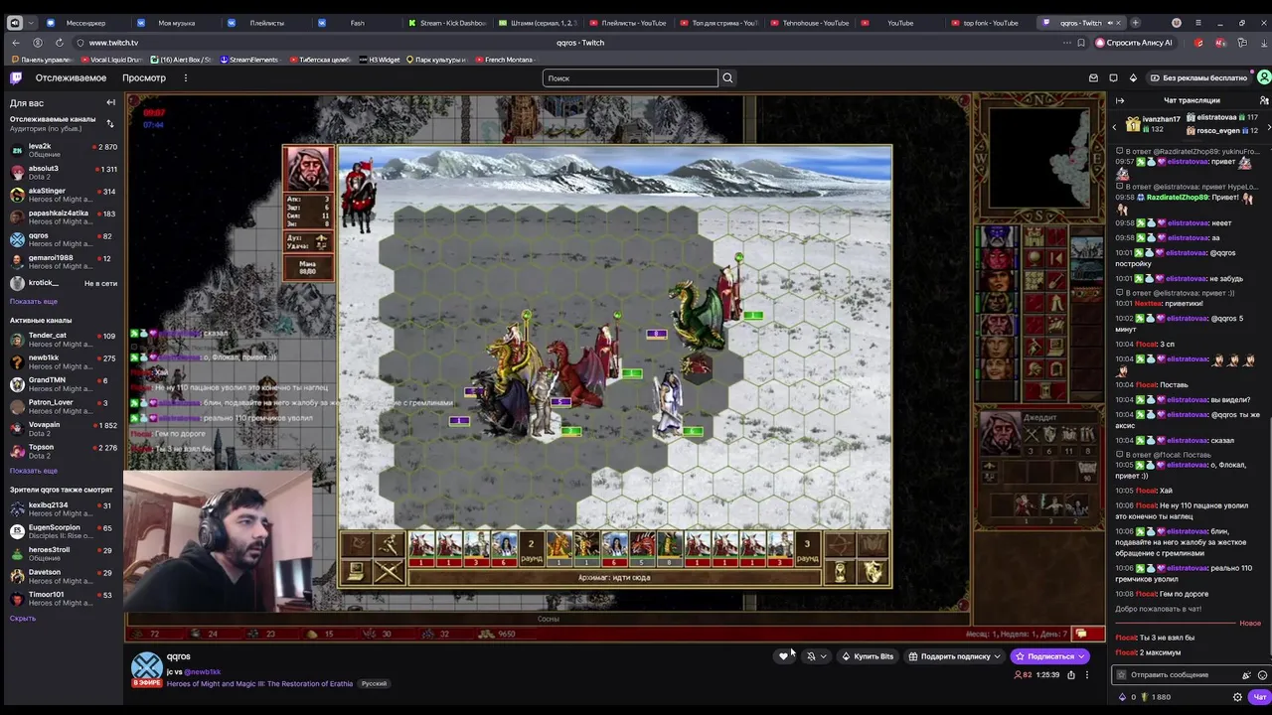Click the Twitch logo home icon
Screen dimensions: 1272x715
point(16,77)
